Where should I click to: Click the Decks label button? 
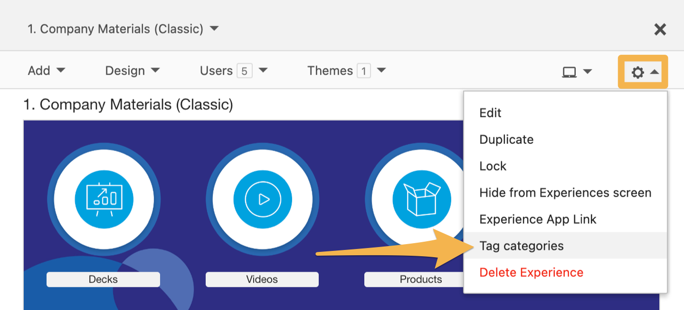tap(103, 279)
